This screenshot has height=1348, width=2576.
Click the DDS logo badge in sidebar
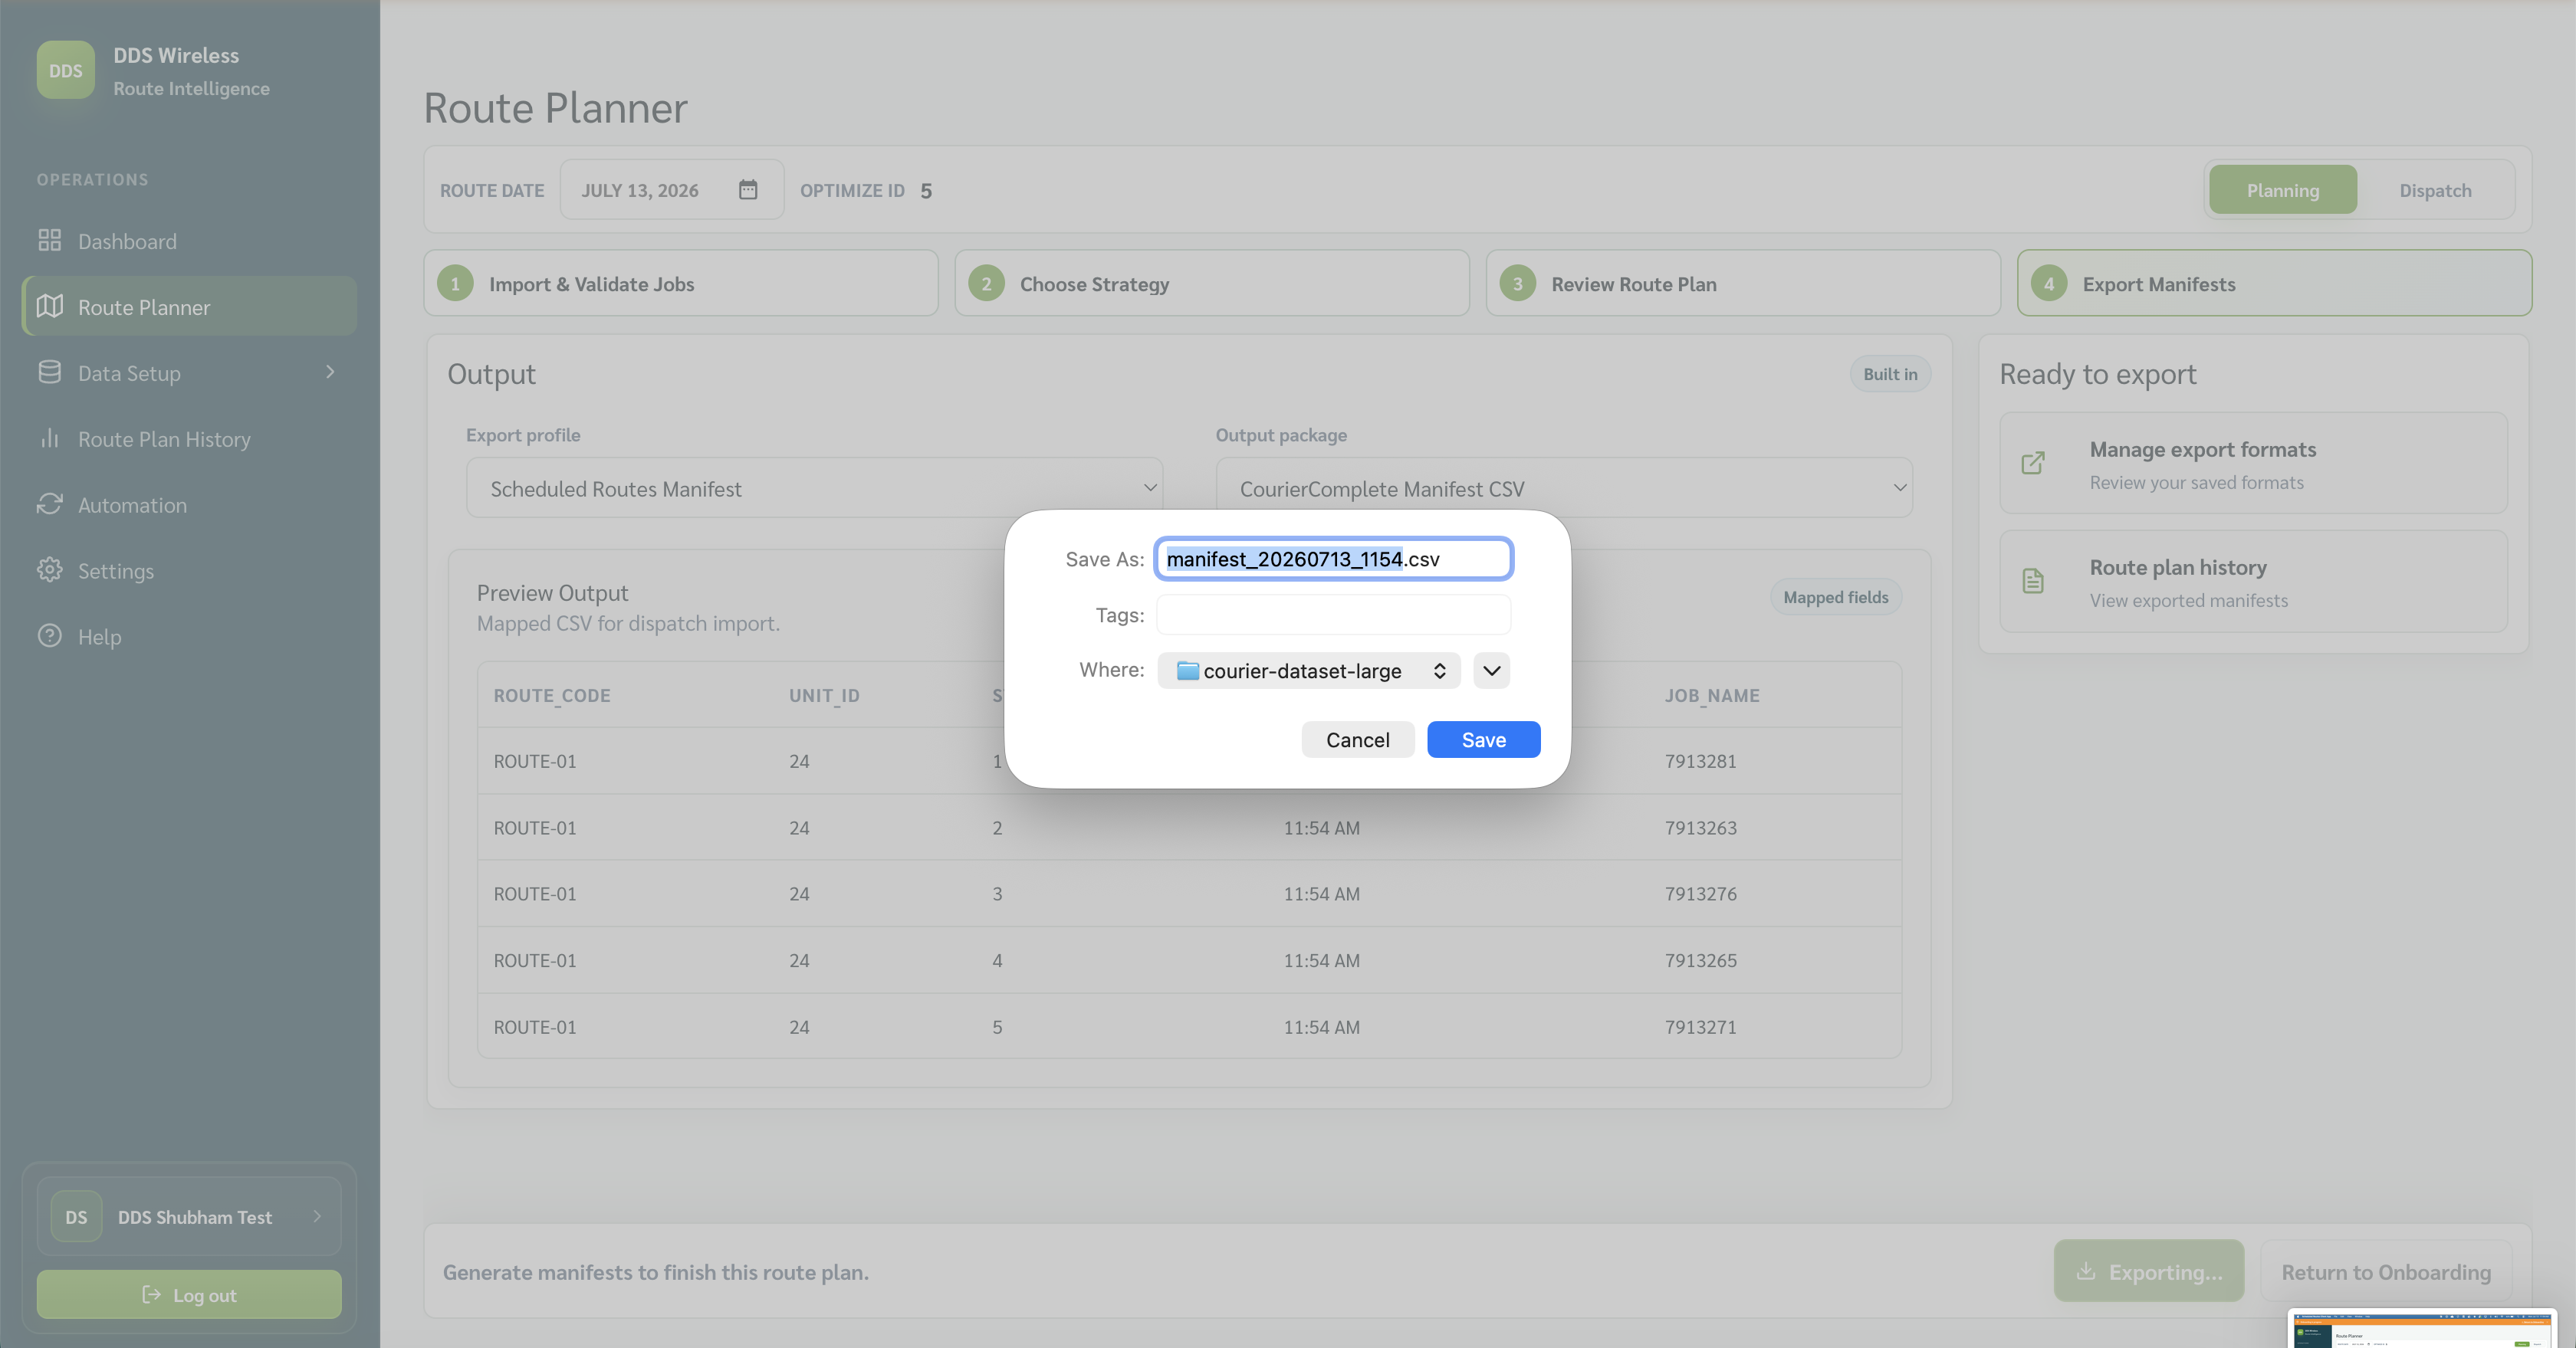click(x=66, y=70)
